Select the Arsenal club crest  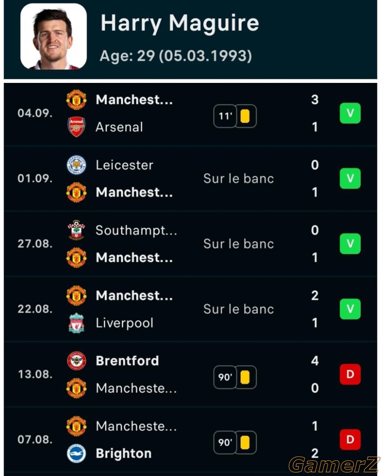[76, 127]
